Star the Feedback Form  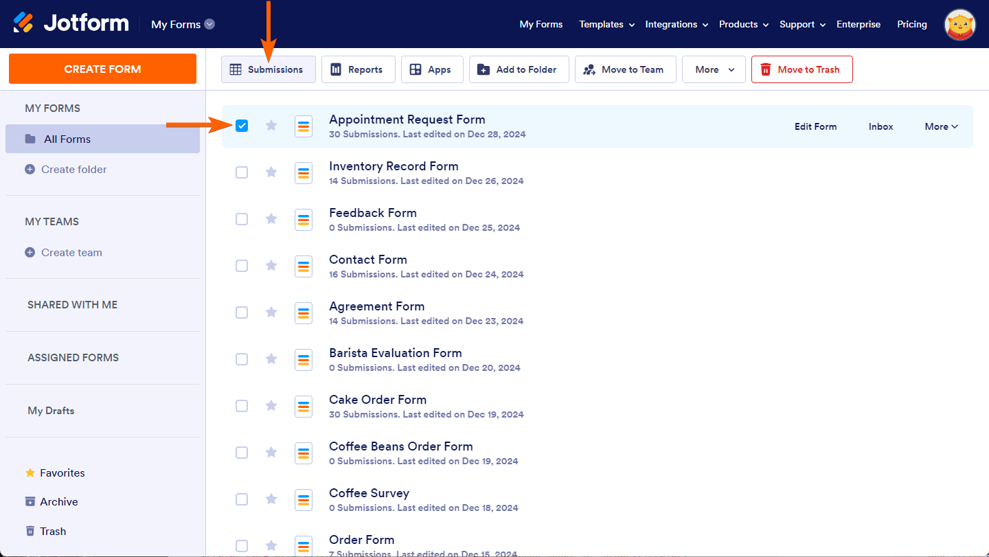[x=271, y=219]
